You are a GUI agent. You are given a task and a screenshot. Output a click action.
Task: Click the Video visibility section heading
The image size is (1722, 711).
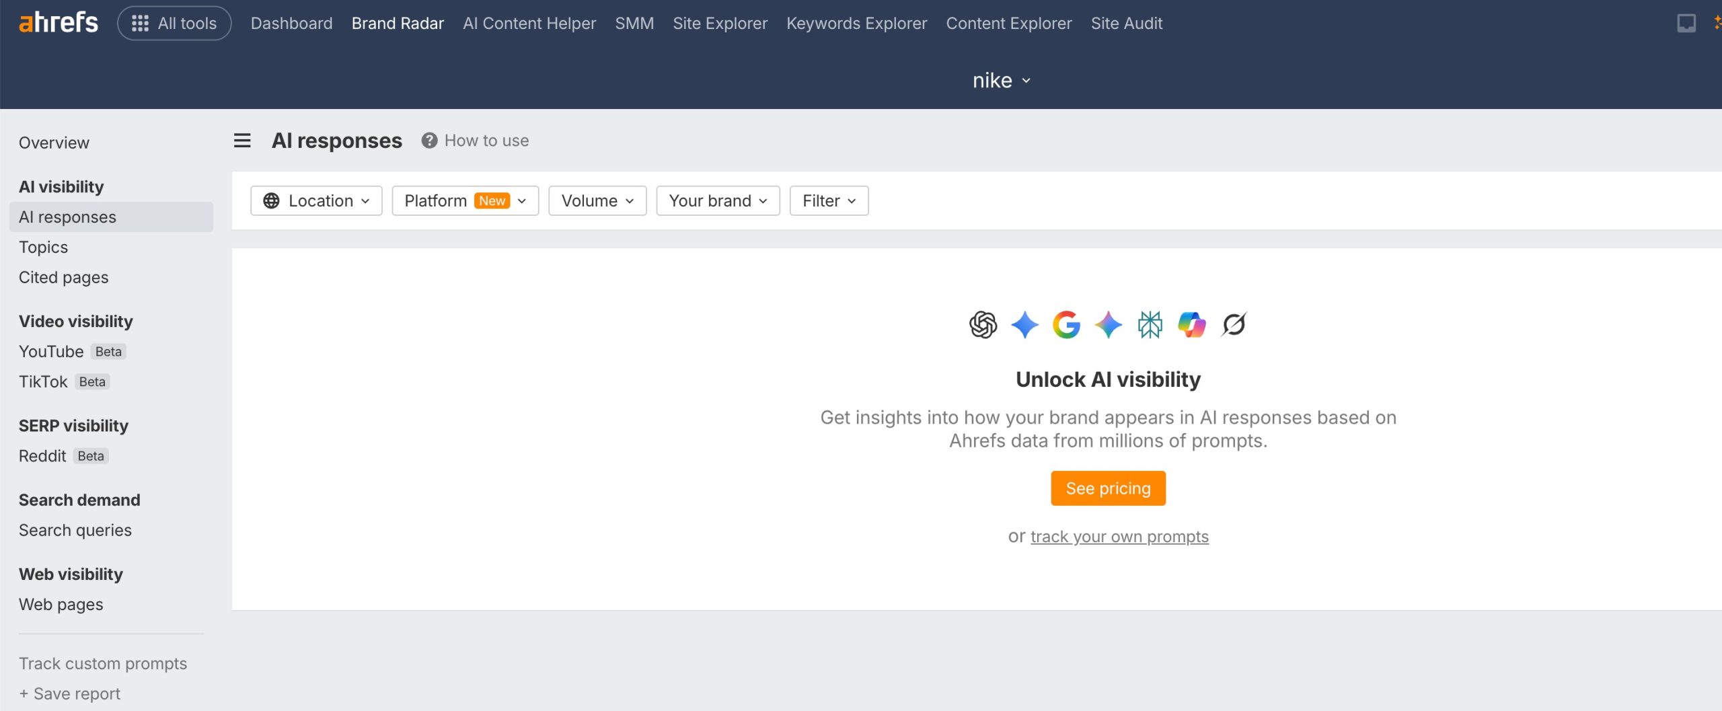[x=75, y=321]
